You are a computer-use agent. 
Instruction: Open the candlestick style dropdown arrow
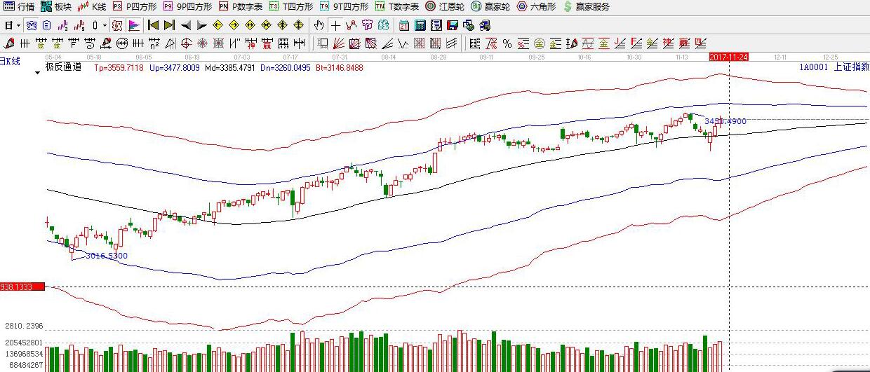pyautogui.click(x=105, y=25)
